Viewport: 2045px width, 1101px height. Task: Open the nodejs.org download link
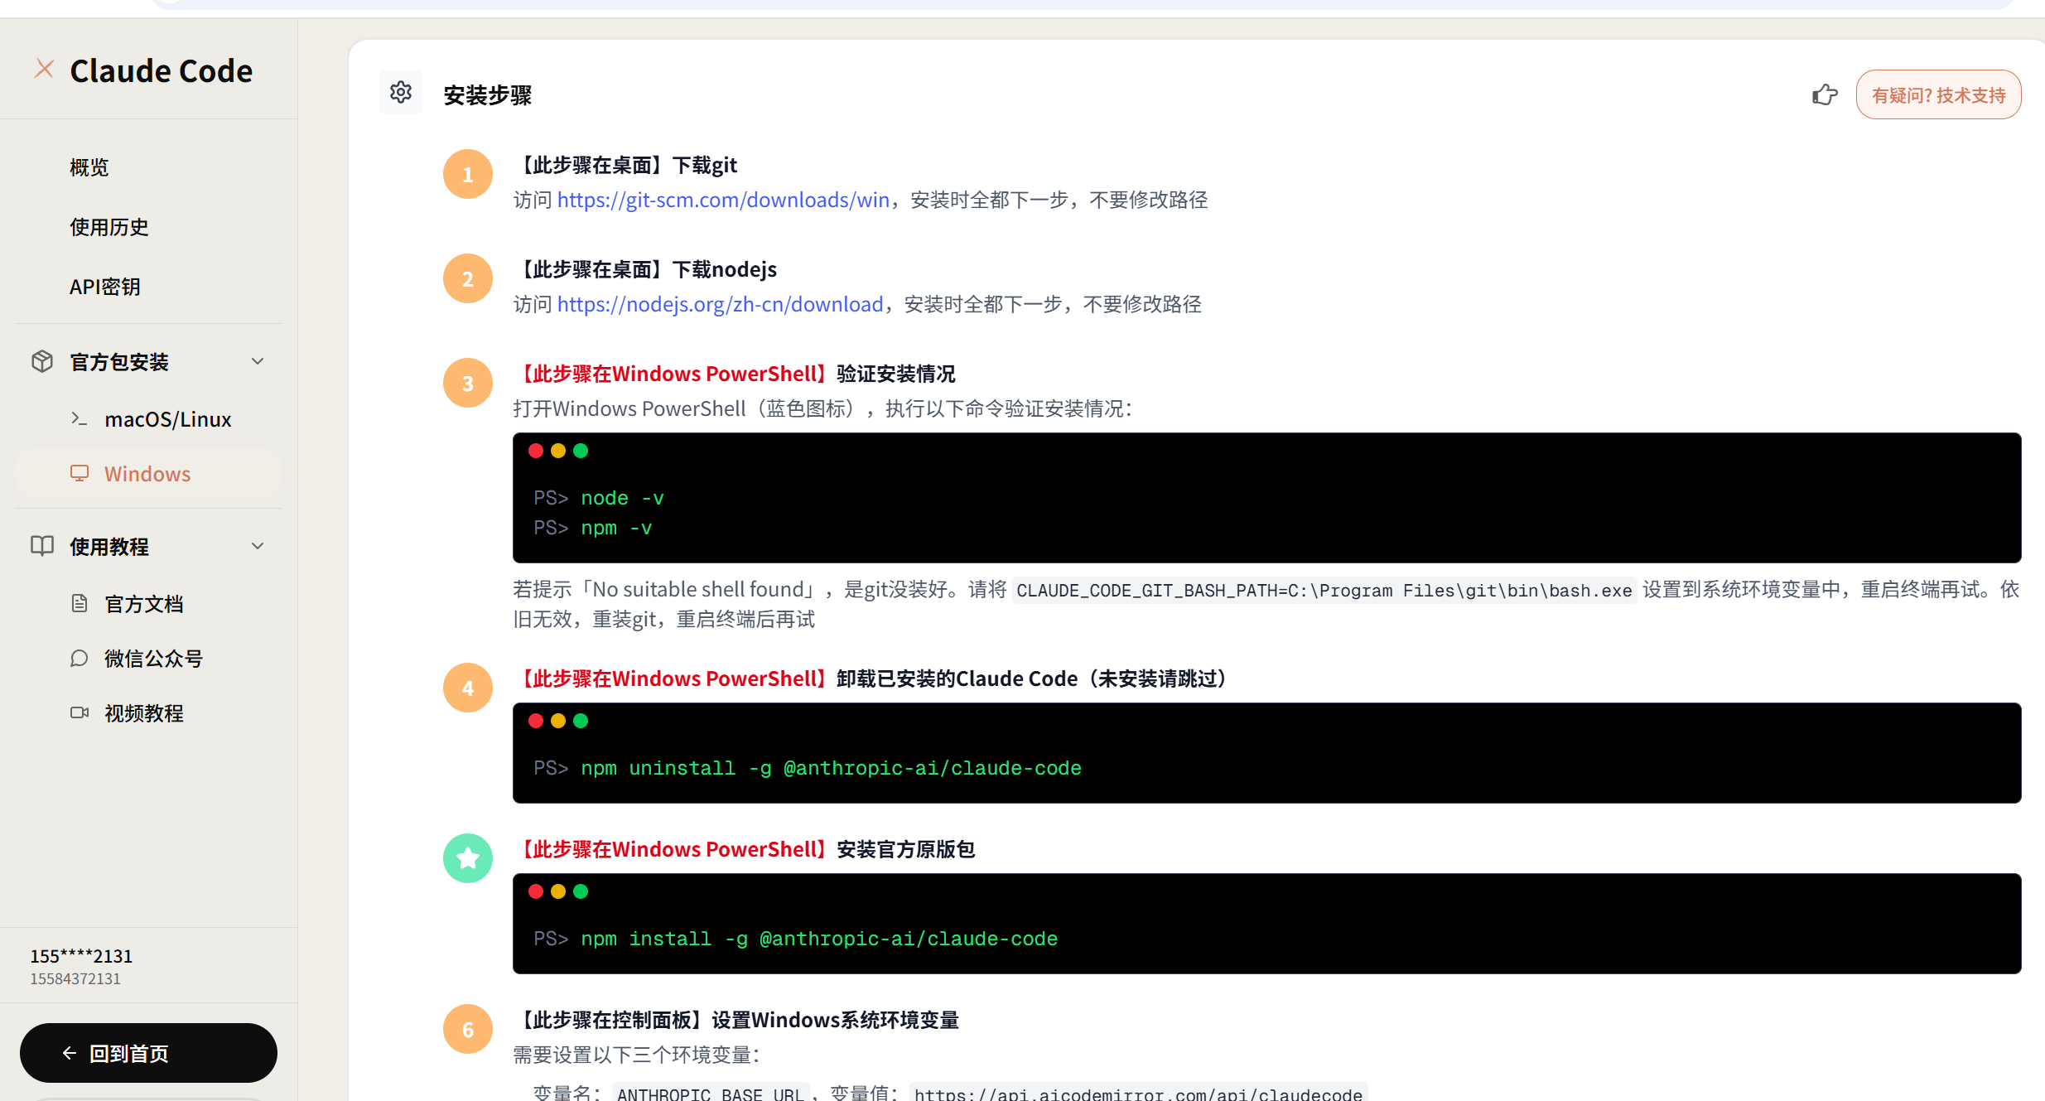click(720, 304)
